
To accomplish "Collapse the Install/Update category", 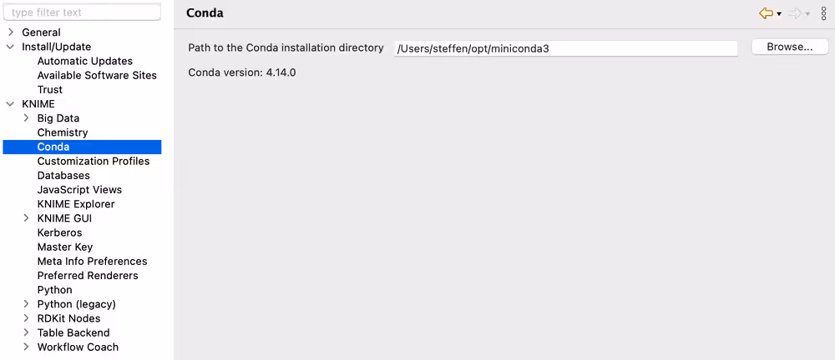I will [x=11, y=47].
